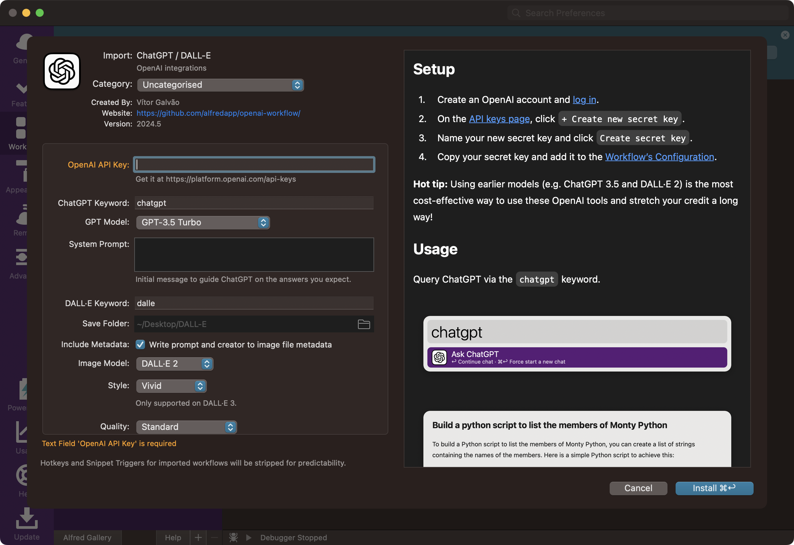Dismiss the banner with the round X icon

(x=785, y=35)
